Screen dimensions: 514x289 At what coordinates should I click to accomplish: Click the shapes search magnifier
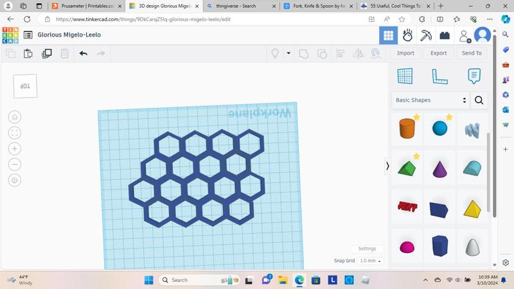(479, 100)
